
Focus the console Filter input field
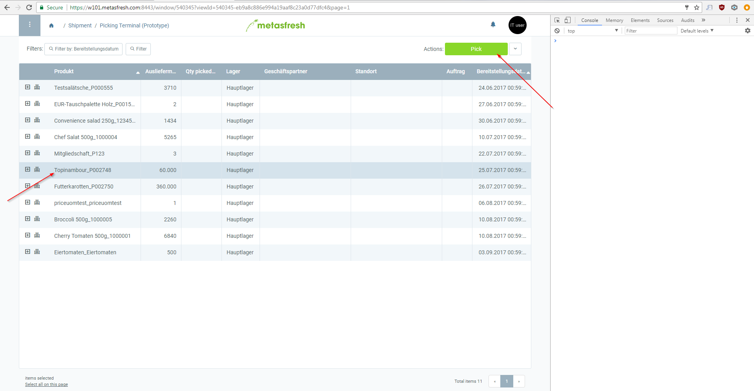651,31
